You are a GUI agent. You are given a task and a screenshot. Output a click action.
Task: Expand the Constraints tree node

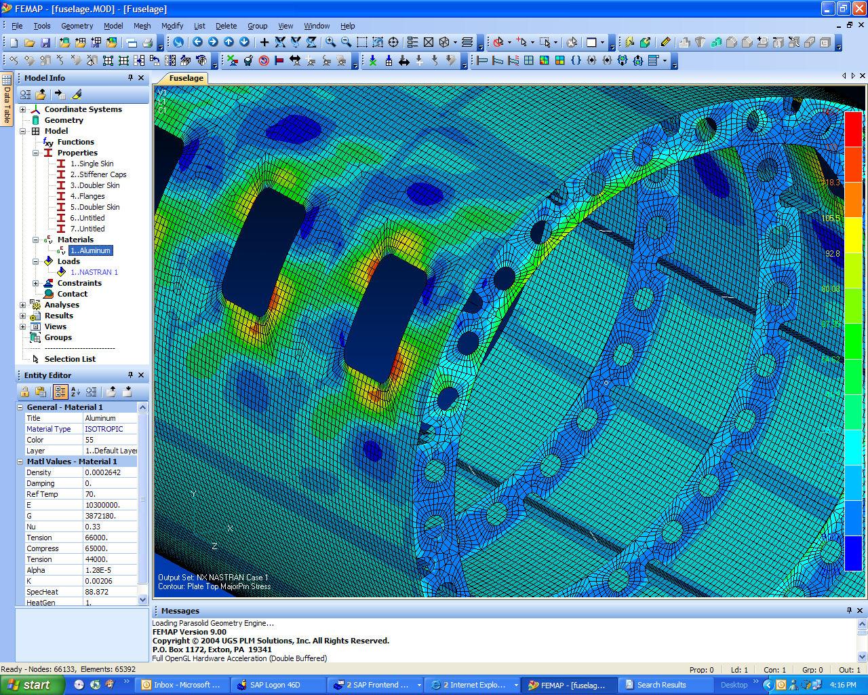click(x=36, y=283)
